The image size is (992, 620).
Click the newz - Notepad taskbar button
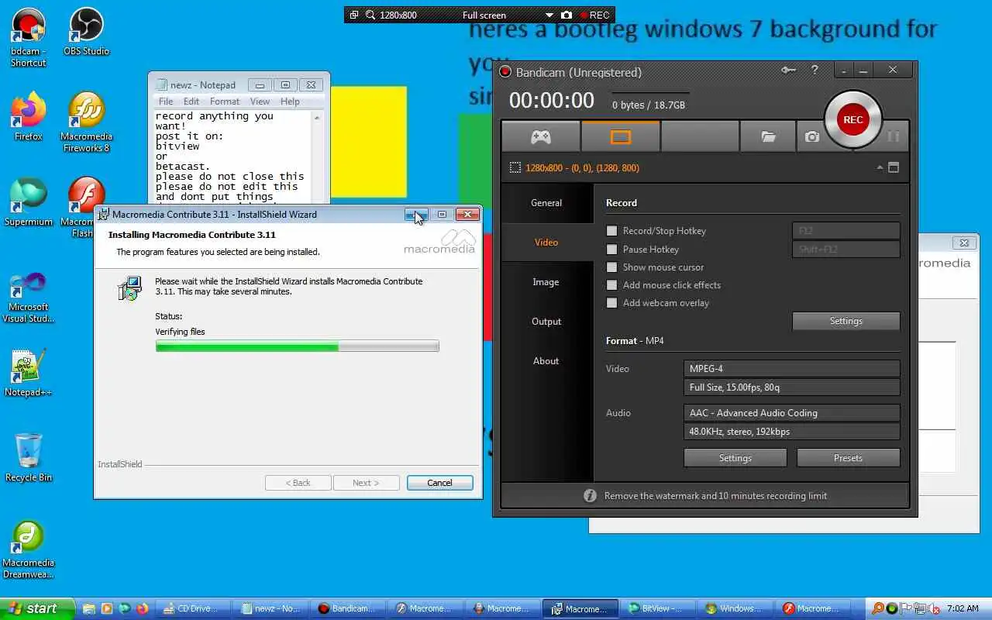pos(270,608)
